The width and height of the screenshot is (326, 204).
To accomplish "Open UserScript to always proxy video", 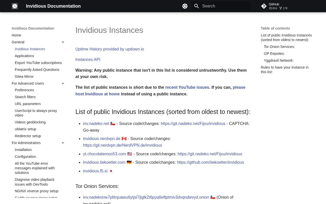I will pos(36,113).
